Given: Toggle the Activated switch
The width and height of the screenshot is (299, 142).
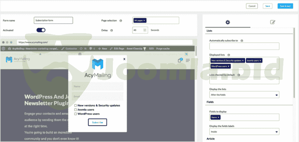Looking at the screenshot, I should point(41,30).
